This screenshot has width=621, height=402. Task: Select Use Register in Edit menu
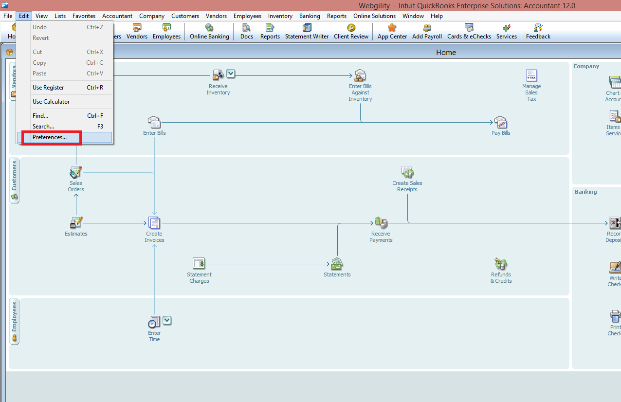point(64,88)
